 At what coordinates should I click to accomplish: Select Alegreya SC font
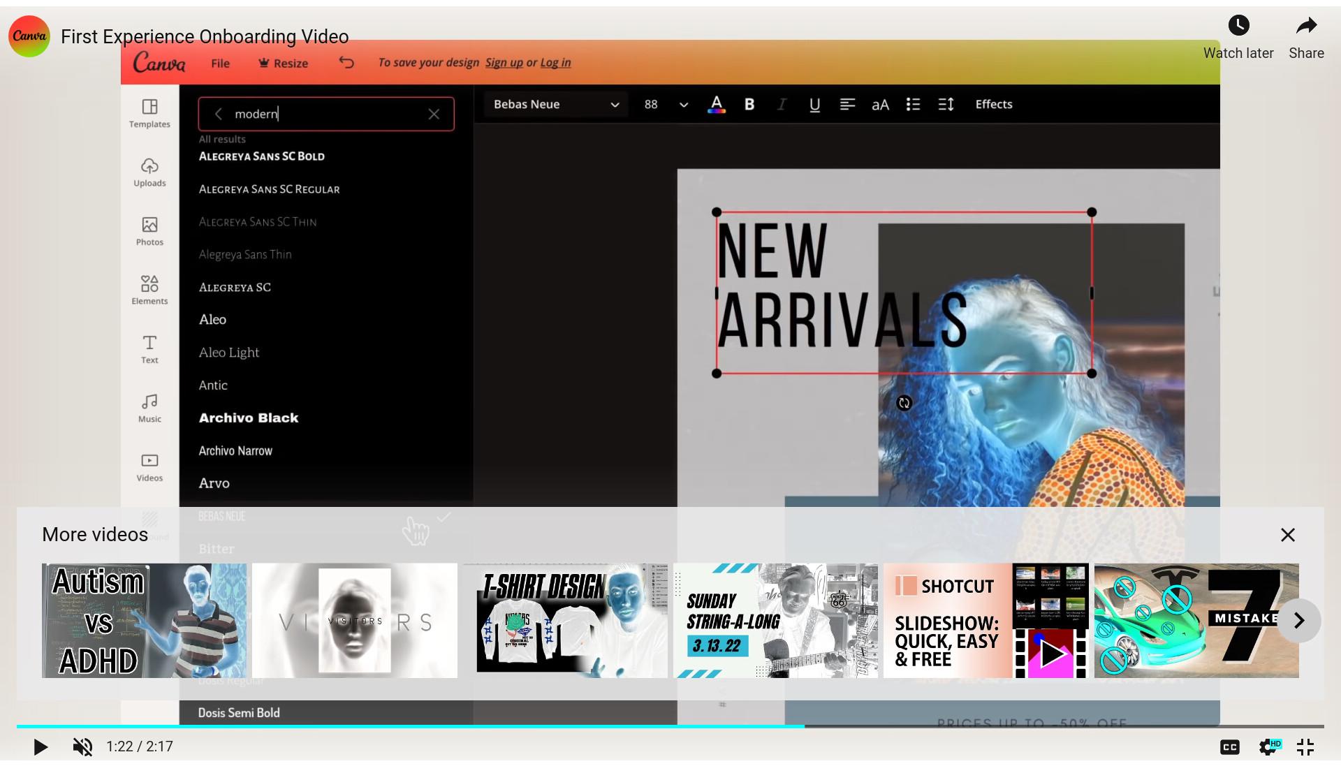[235, 287]
